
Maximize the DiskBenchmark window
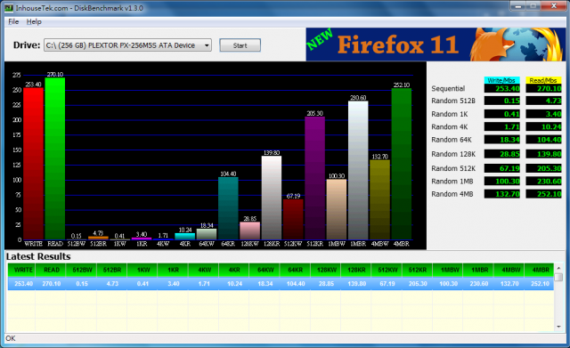tap(533, 6)
